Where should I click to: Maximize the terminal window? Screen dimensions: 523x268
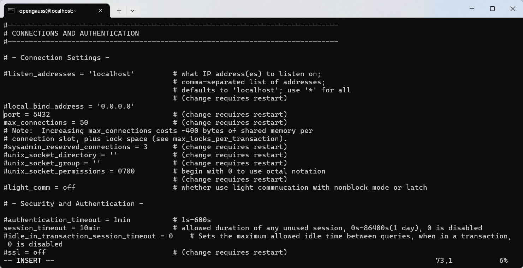[492, 8]
